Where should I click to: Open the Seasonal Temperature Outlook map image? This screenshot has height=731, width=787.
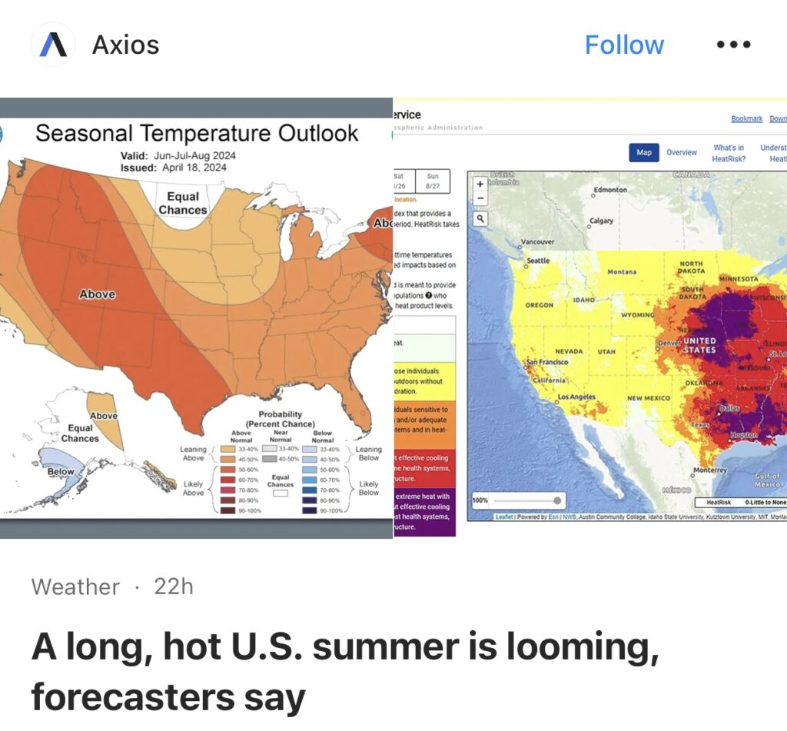click(x=197, y=317)
